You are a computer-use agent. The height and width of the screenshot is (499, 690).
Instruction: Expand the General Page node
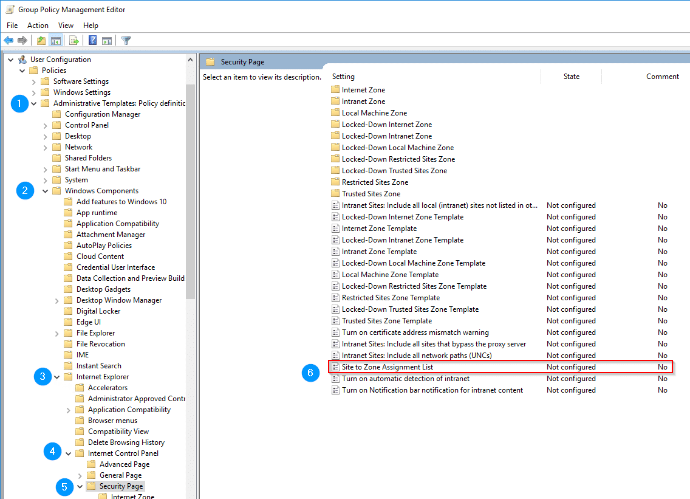pos(80,475)
